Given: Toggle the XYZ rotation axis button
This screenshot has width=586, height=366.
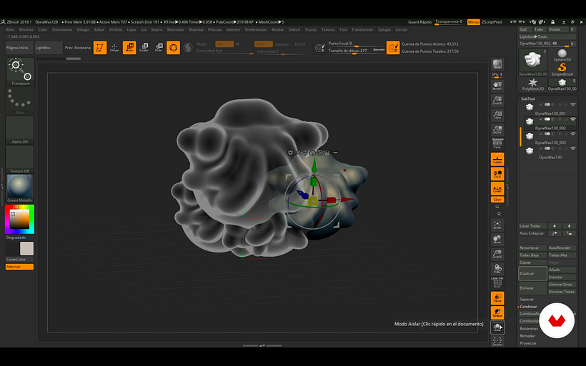Looking at the screenshot, I should 497,200.
